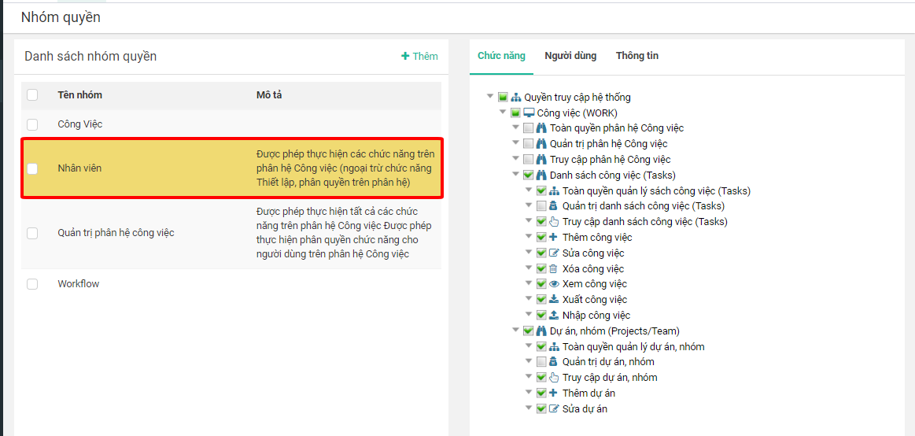The height and width of the screenshot is (436, 915).
Task: Click the eye icon beside Xem công việc
Action: coord(554,284)
